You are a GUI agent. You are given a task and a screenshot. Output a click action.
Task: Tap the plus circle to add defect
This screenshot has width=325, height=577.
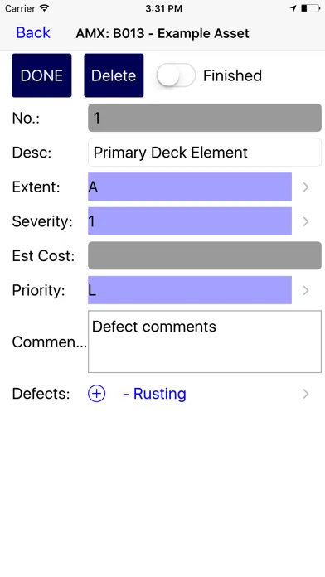click(x=96, y=394)
